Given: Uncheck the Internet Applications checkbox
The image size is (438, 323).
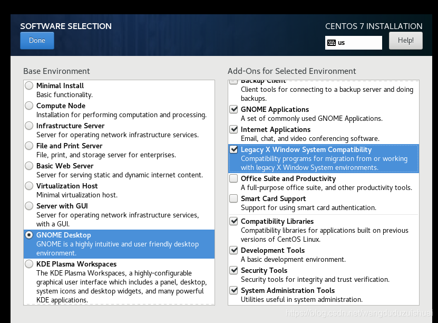Looking at the screenshot, I should click(233, 129).
